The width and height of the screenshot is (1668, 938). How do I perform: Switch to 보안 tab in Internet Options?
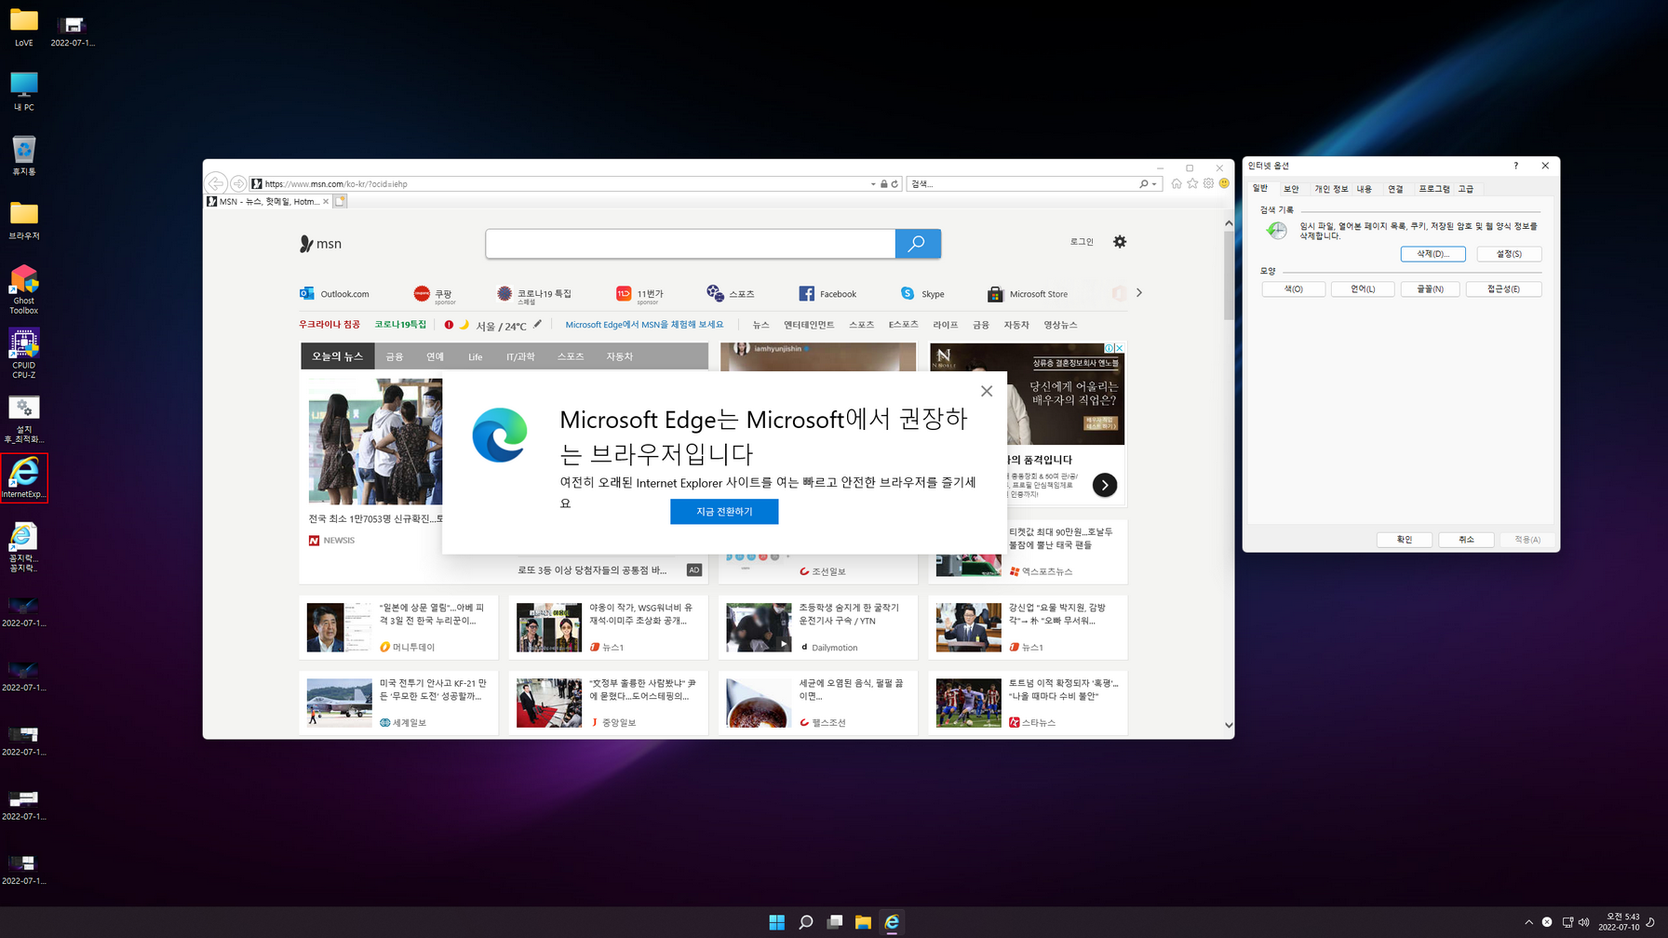pos(1291,189)
